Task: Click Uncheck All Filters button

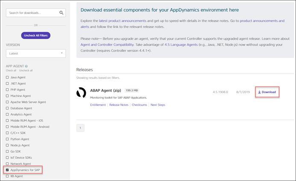Action: pos(36,35)
